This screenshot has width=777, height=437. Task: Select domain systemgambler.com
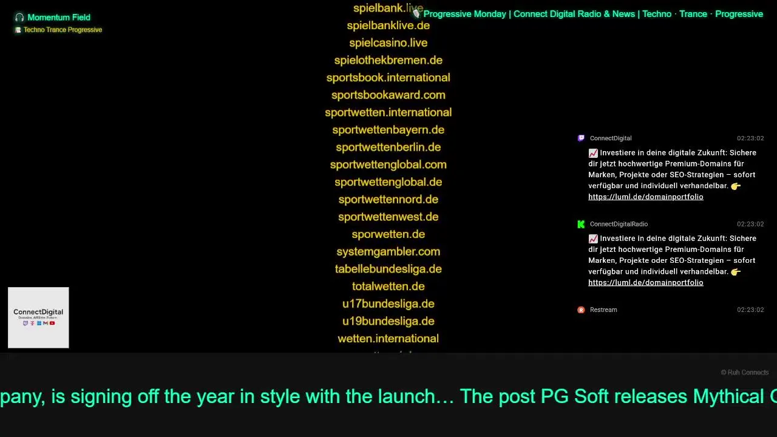388,252
